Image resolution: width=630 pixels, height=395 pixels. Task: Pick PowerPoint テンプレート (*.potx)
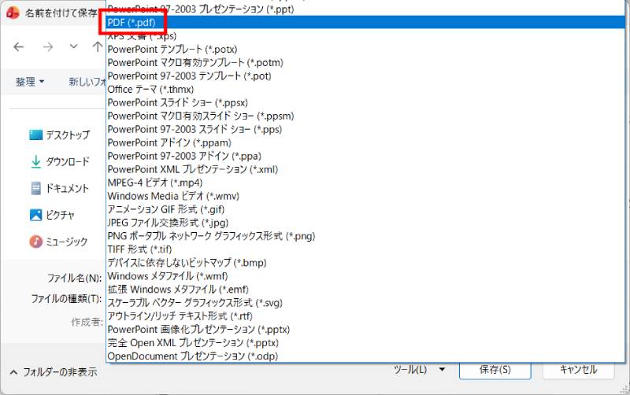365,49
